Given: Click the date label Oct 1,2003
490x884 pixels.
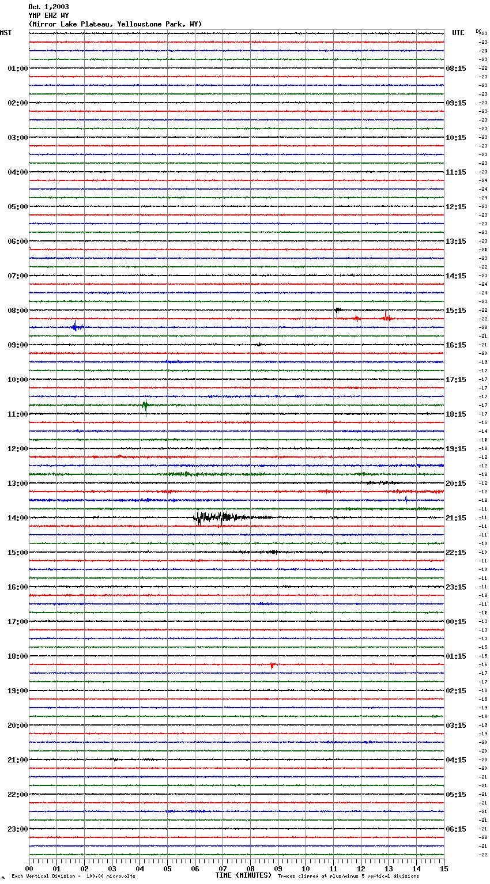Looking at the screenshot, I should (48, 7).
